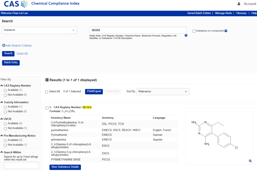The height and width of the screenshot is (171, 257).
Task: Open the Sort By Relevance dropdown
Action: [163, 92]
